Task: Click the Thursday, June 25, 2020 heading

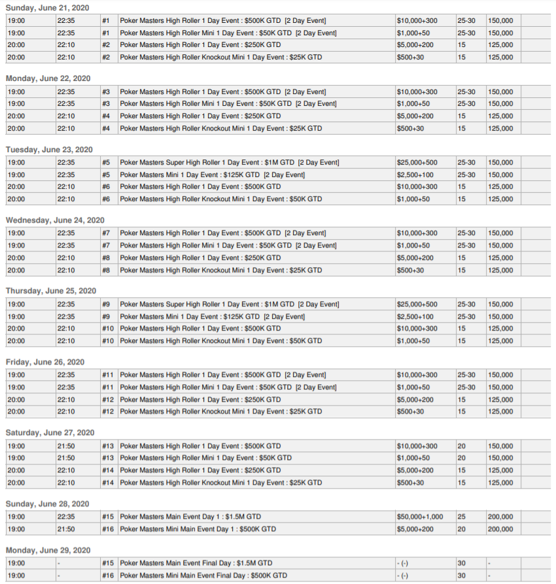Action: pos(51,291)
